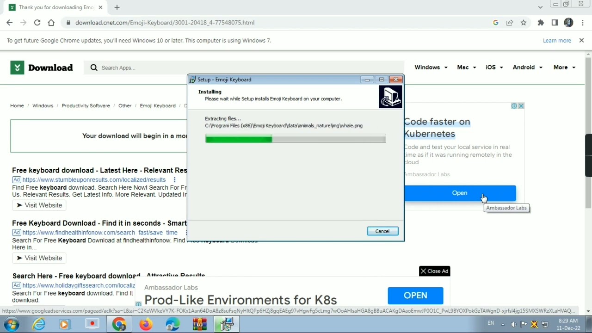The image size is (592, 333).
Task: Open Windows Media Player from the taskbar
Action: point(64,324)
